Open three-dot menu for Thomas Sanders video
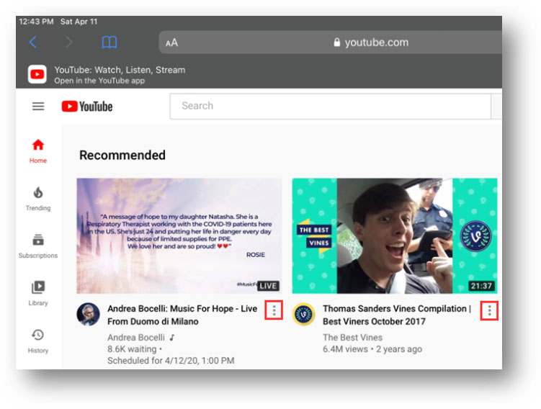 pyautogui.click(x=489, y=311)
